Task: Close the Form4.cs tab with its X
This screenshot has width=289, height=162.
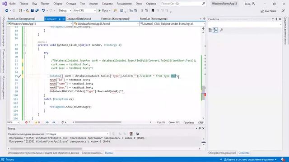Action: [x=63, y=19]
